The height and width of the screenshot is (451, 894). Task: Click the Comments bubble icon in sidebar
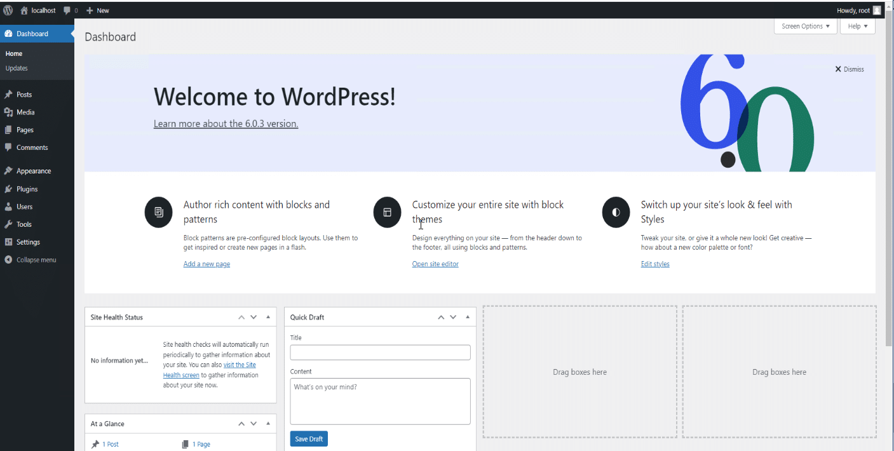(9, 147)
